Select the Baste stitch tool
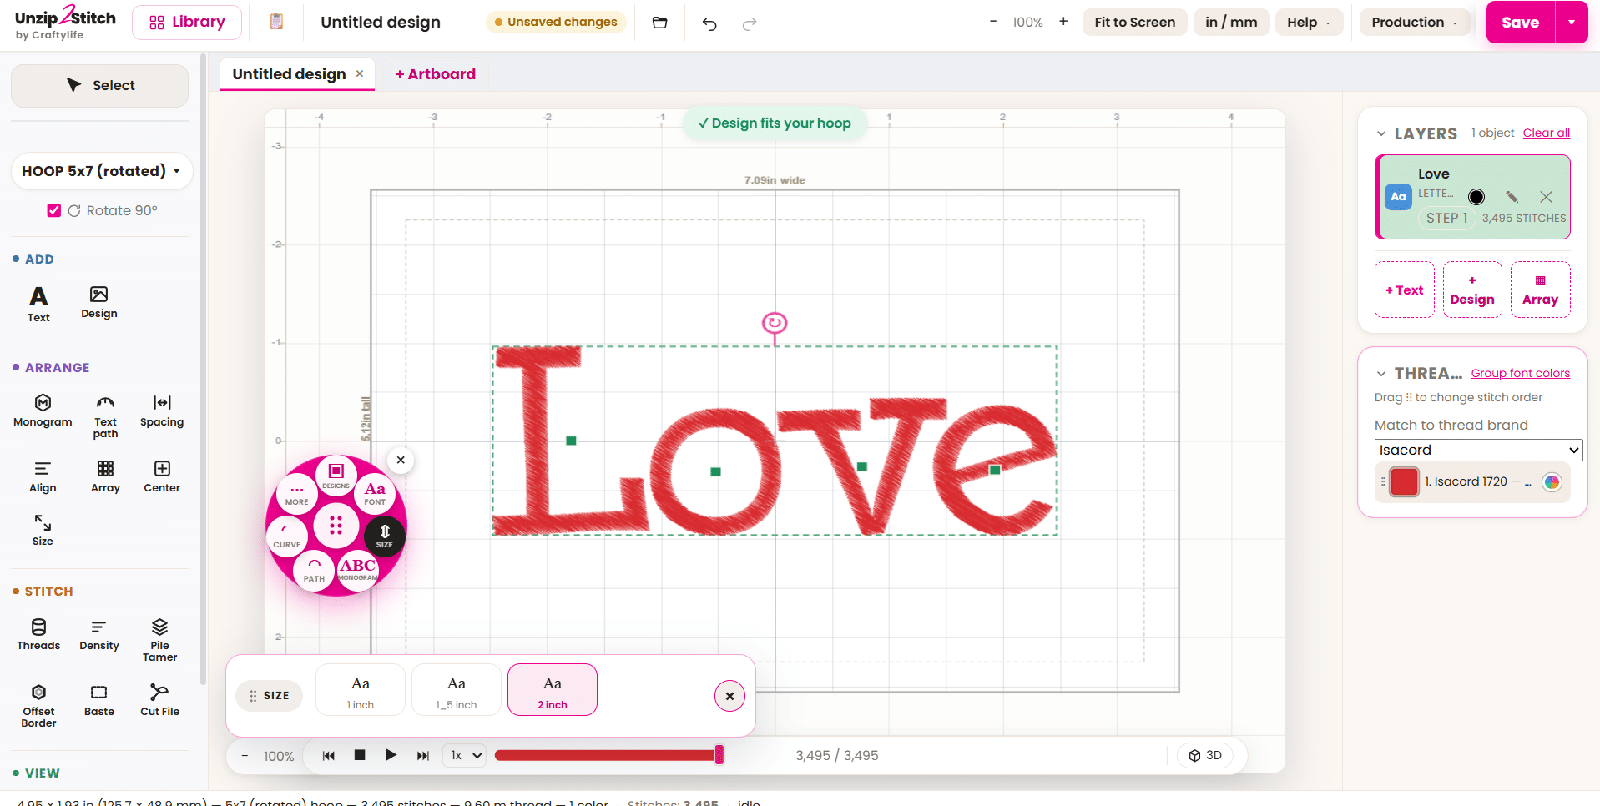 pos(99,701)
